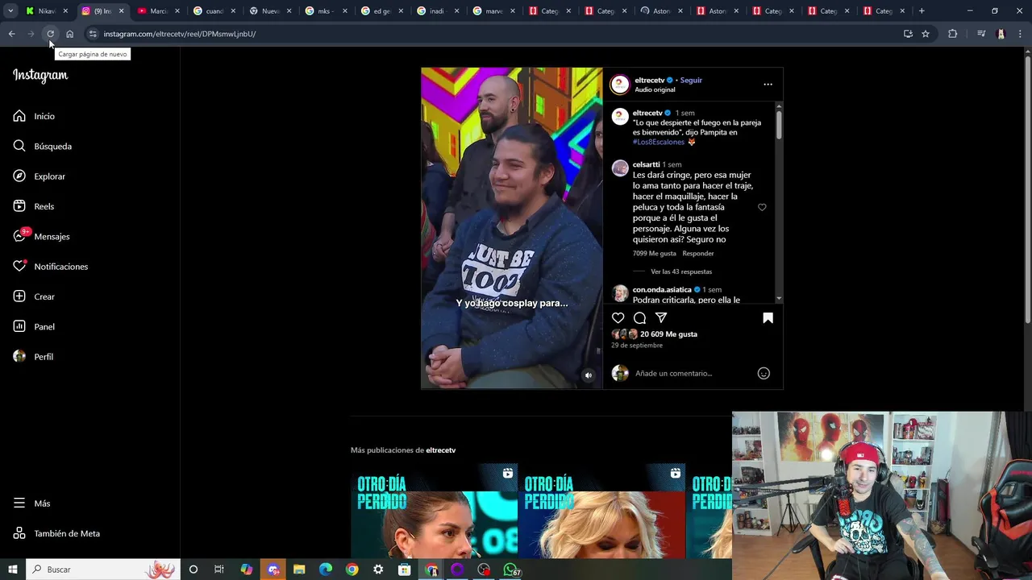Go back with browser back arrow
Image resolution: width=1032 pixels, height=580 pixels.
(11, 34)
